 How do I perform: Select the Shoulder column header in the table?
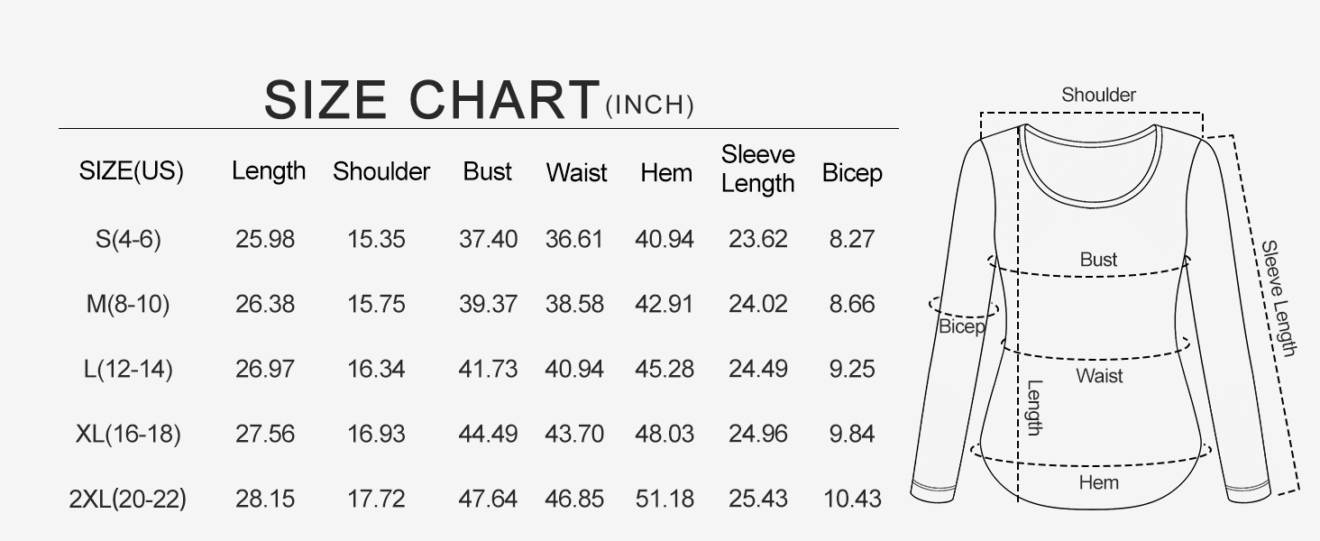click(381, 171)
